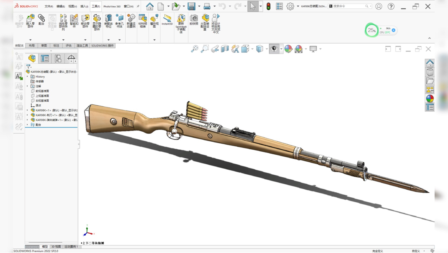Viewport: 448px width, 253px height.
Task: Click the Save floppy disk icon
Action: (x=191, y=6)
